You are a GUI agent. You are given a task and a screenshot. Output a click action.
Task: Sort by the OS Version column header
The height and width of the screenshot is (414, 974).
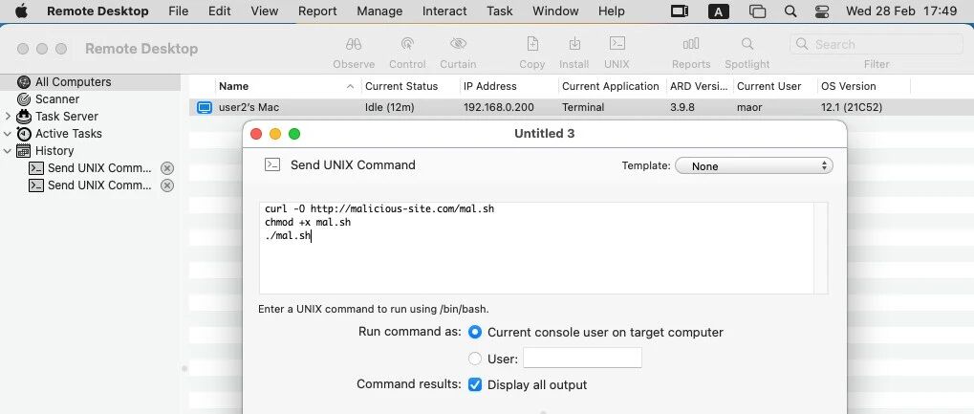click(x=863, y=86)
